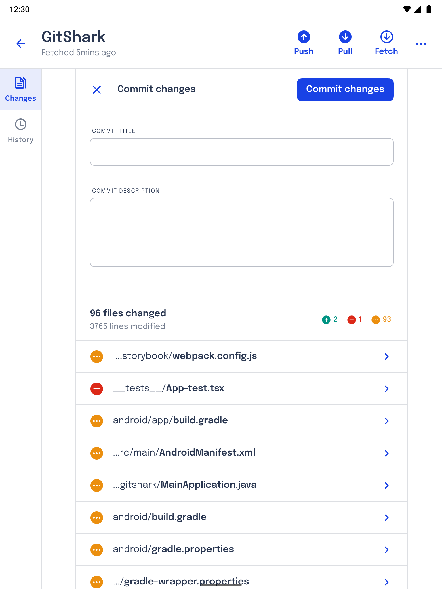Click the Fetch label text

pyautogui.click(x=386, y=51)
